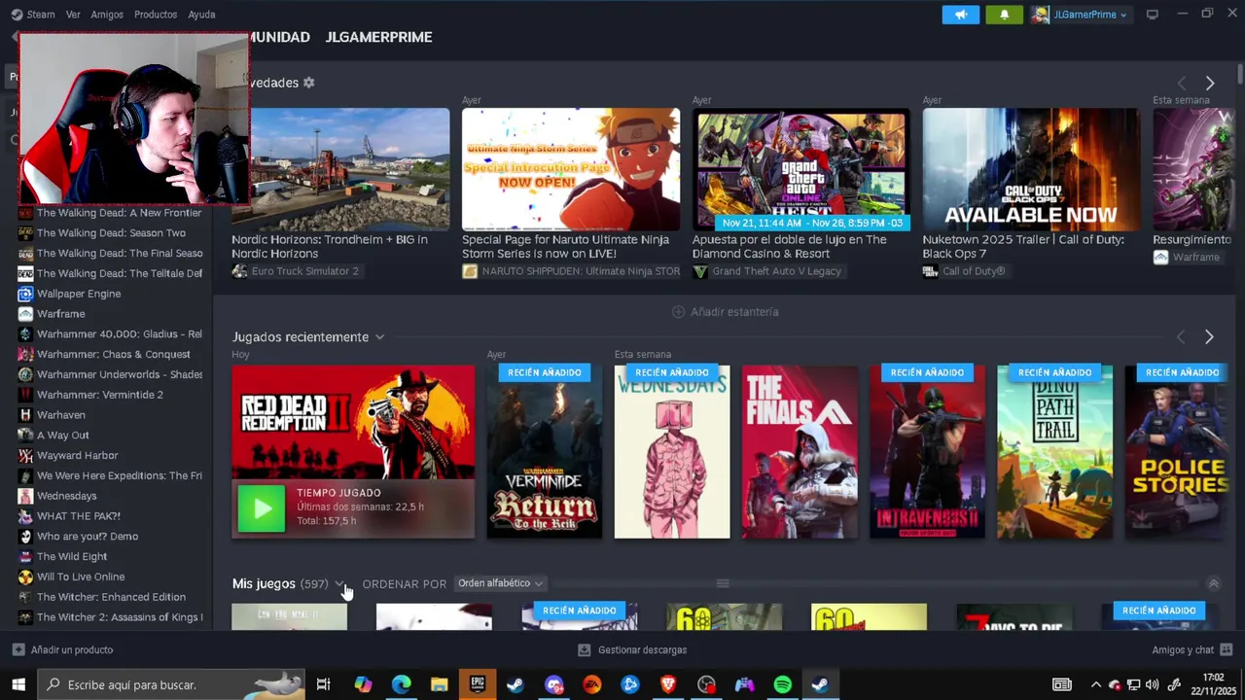
Task: Open the EA app taskbar icon
Action: pos(591,684)
